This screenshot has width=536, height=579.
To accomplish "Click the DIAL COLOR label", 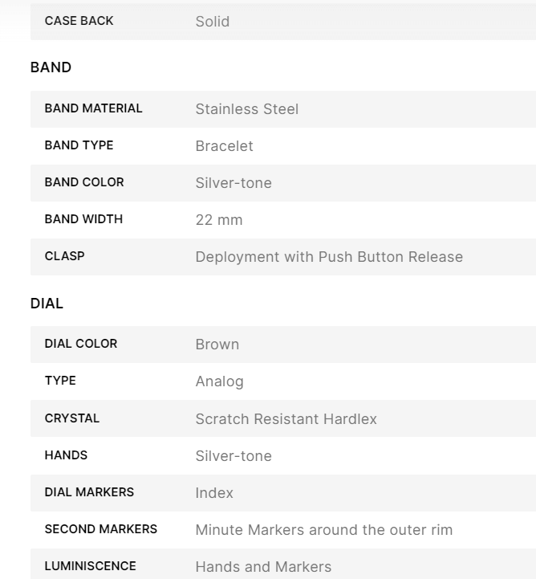I will 80,344.
